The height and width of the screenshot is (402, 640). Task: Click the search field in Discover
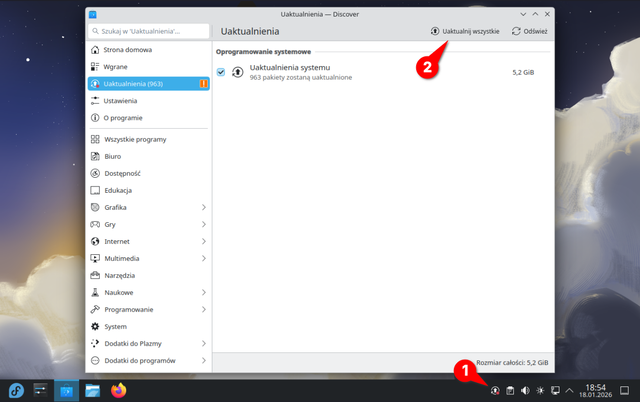(149, 32)
